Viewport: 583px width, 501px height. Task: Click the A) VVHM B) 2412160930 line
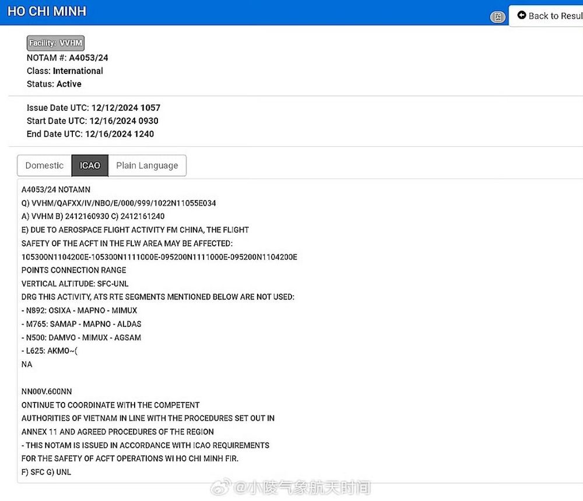[x=93, y=216]
